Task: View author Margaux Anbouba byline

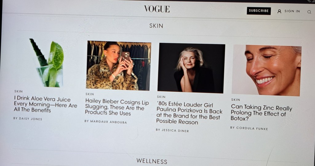Action: (106, 122)
